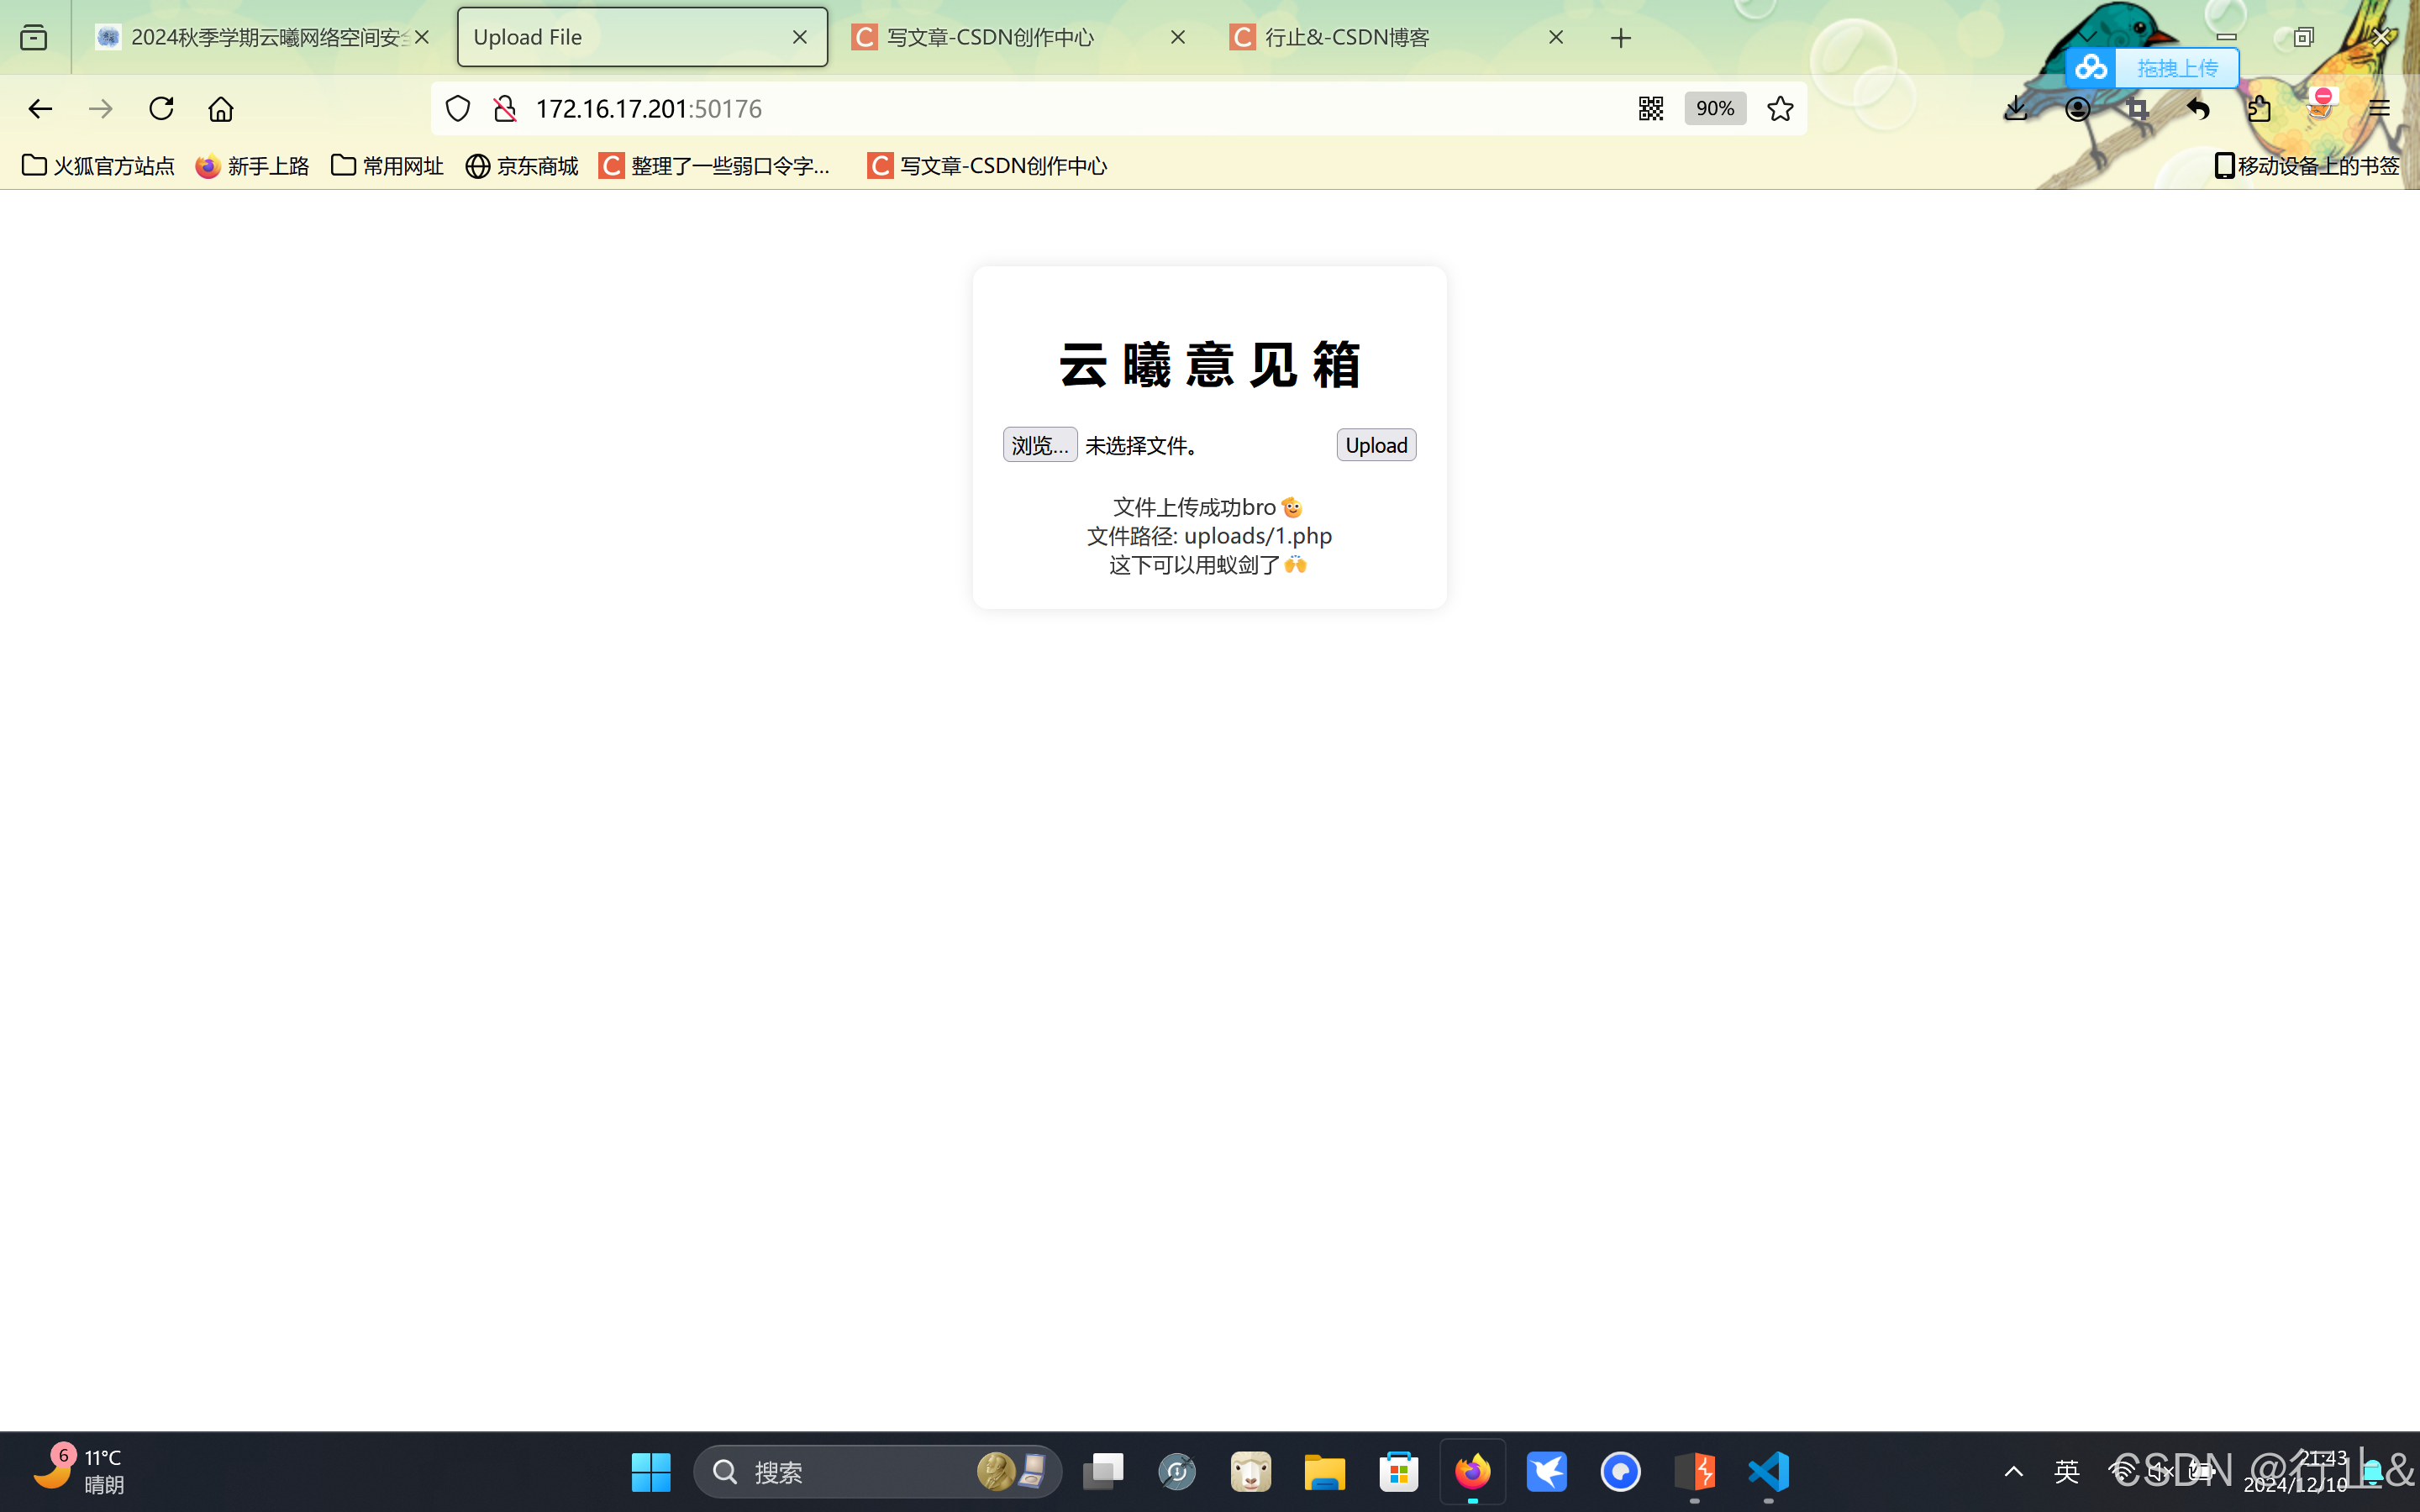Show hidden system tray icons chevron
Screen dimensions: 2420x1512
(x=2014, y=1471)
